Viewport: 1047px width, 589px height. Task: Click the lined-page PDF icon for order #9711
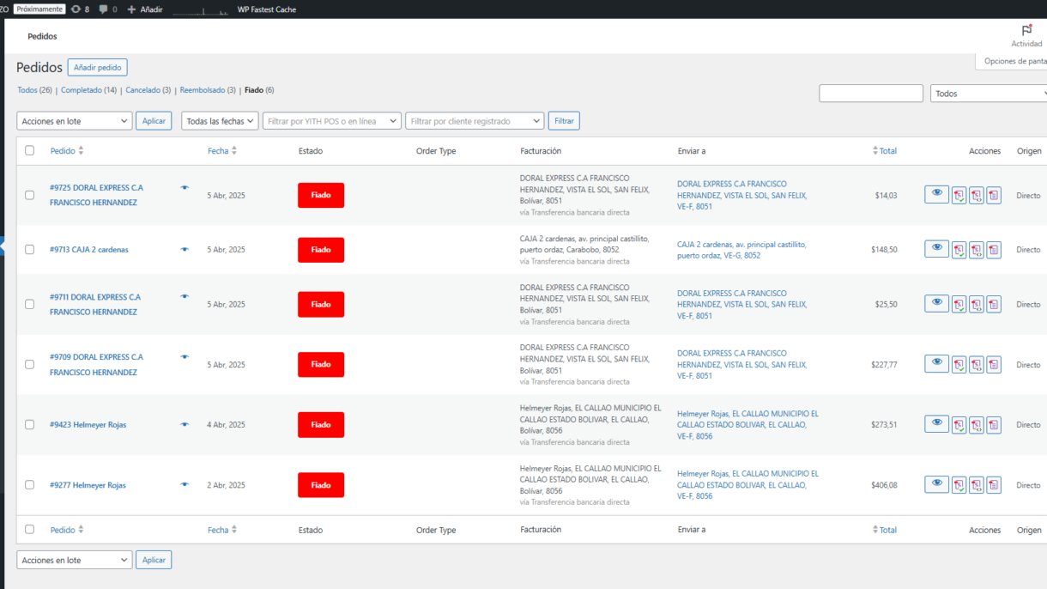click(x=994, y=304)
